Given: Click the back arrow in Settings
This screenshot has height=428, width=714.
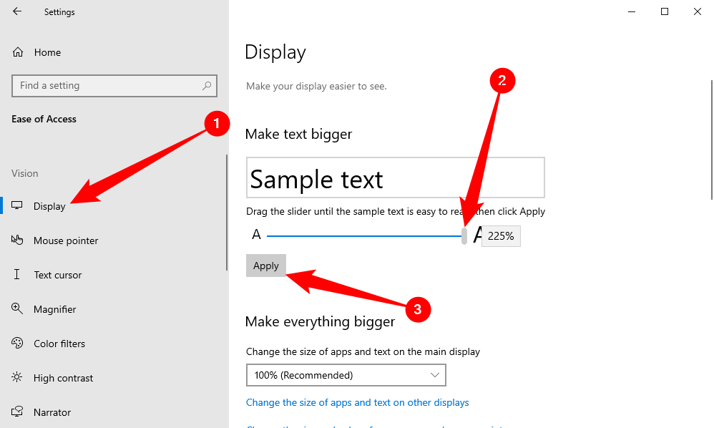Looking at the screenshot, I should point(17,11).
